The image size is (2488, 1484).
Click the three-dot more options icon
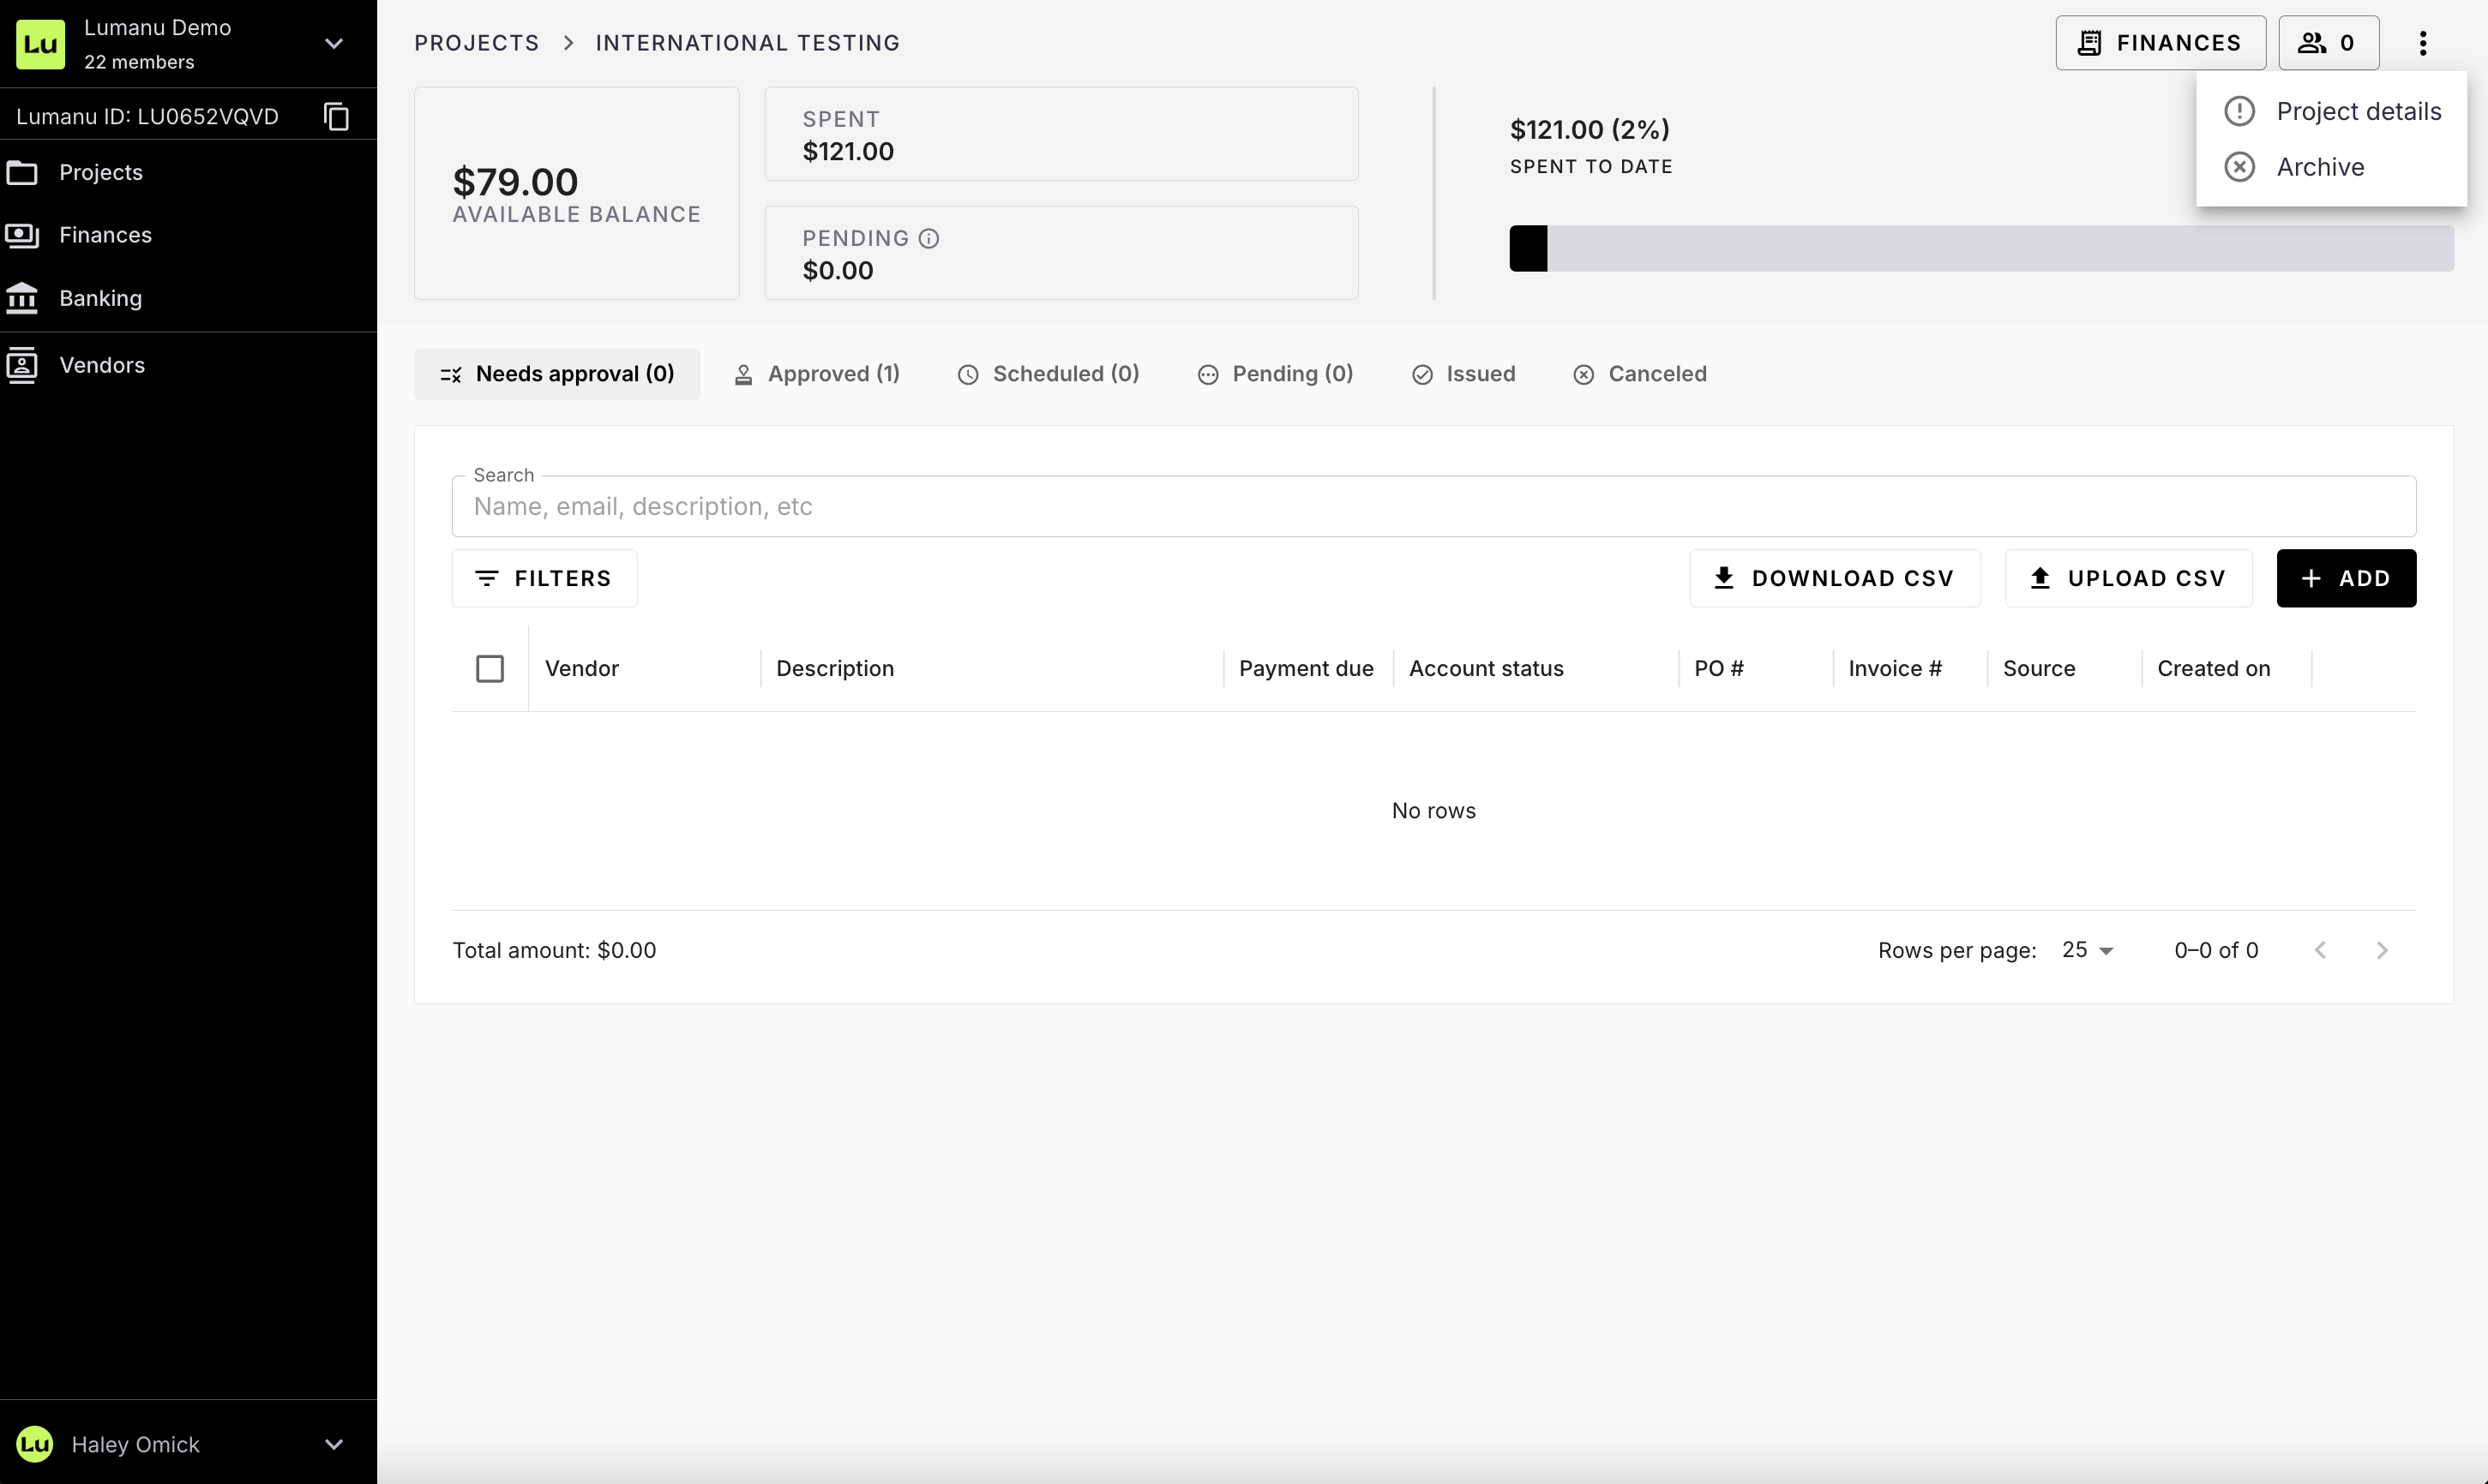click(x=2422, y=43)
